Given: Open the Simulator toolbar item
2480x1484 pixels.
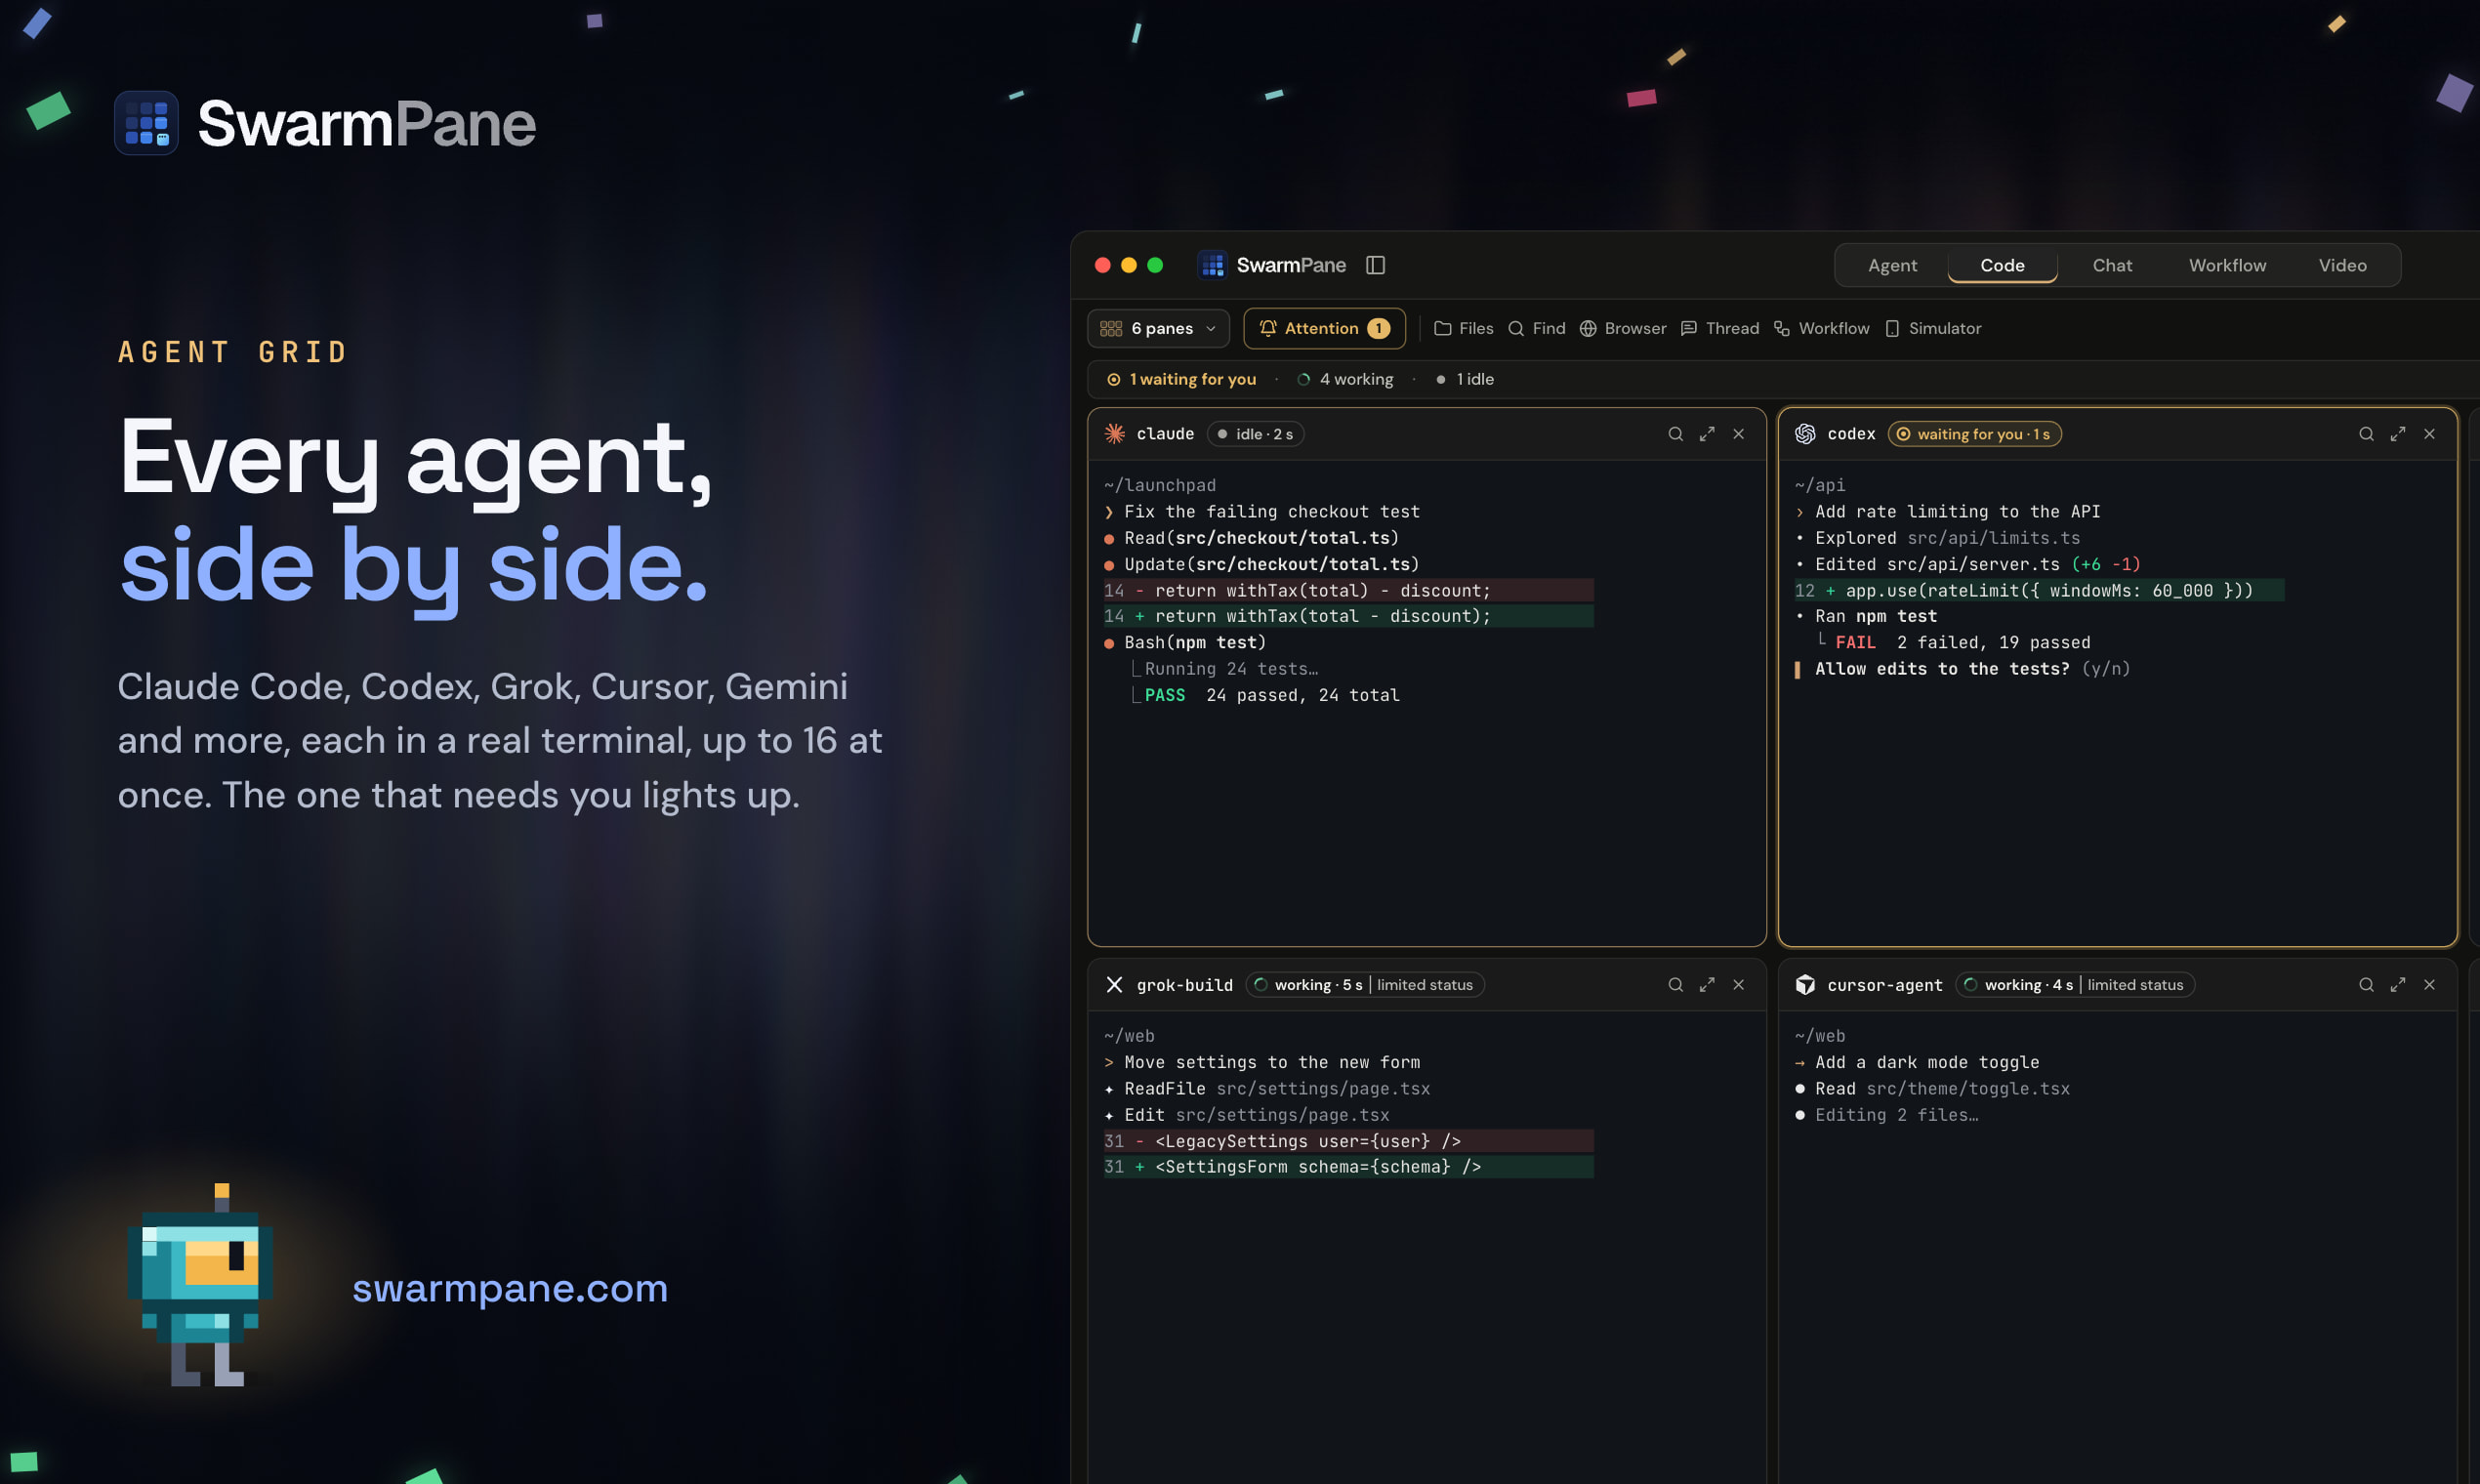Looking at the screenshot, I should pos(1932,328).
